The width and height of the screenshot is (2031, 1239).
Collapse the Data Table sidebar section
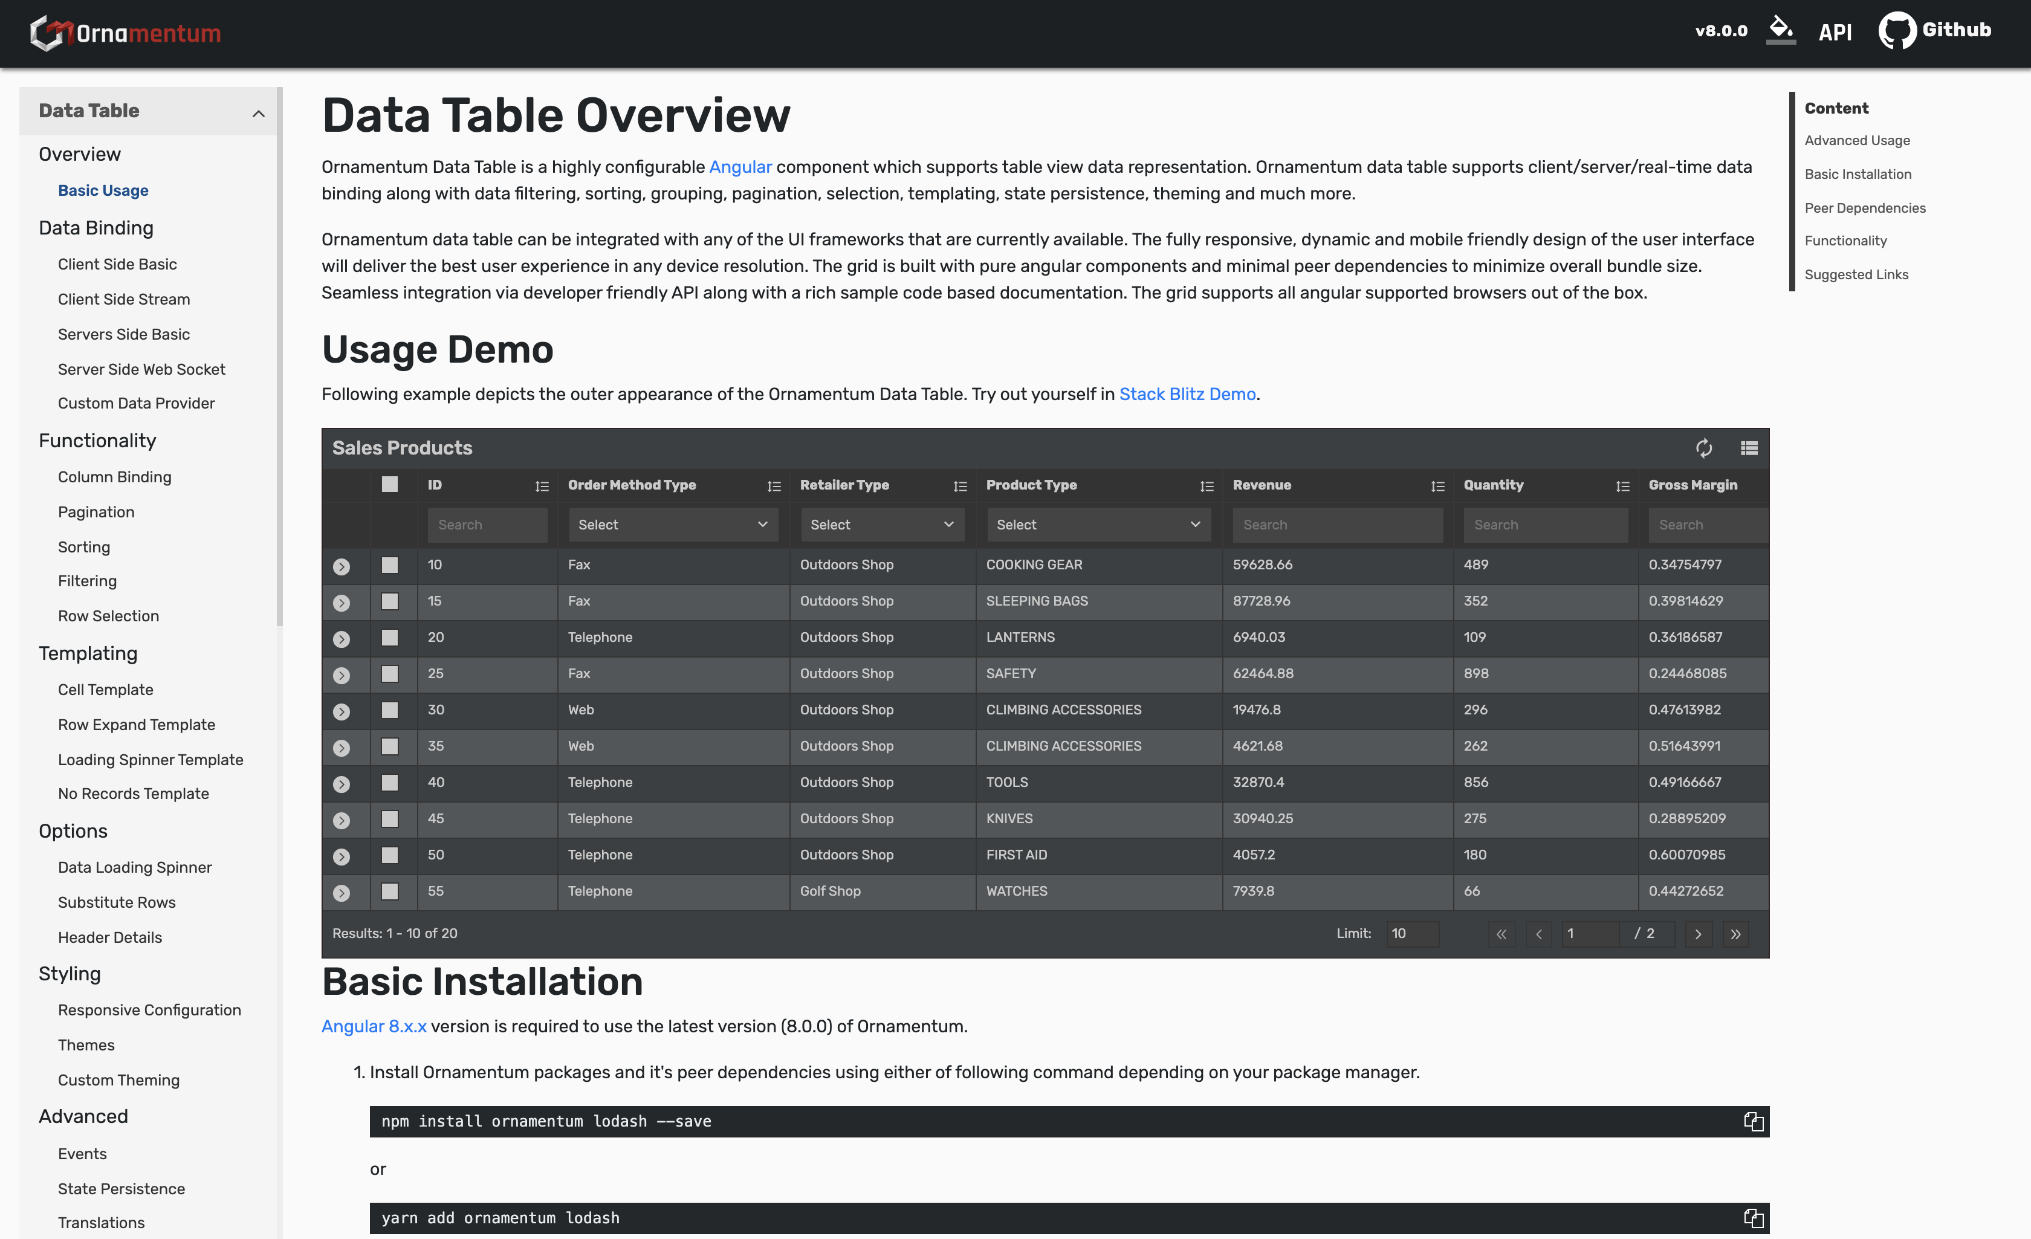258,113
